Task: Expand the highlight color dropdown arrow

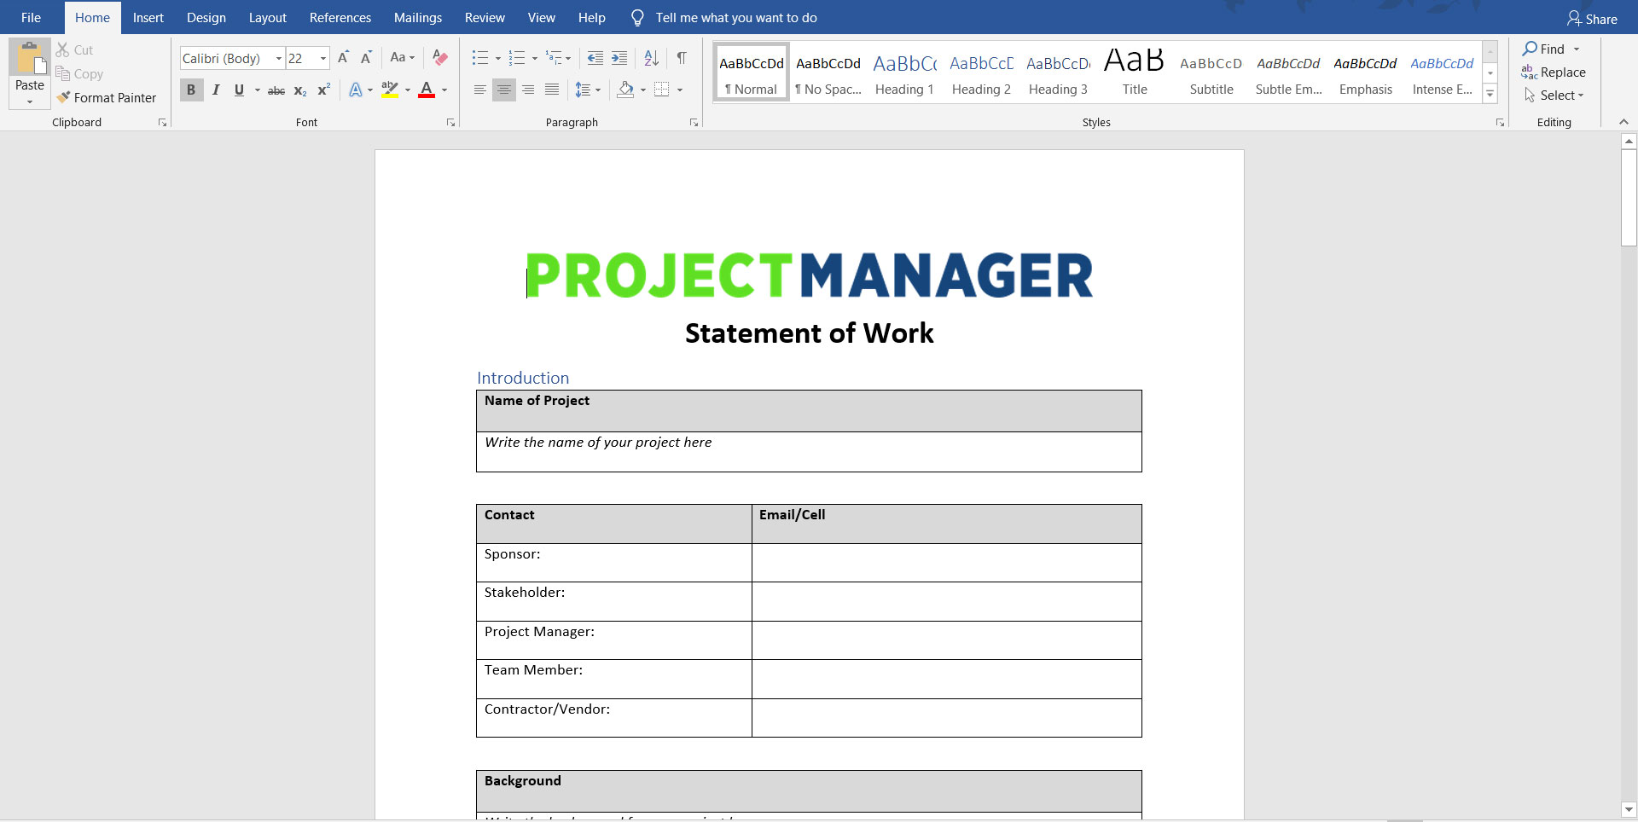Action: point(408,90)
